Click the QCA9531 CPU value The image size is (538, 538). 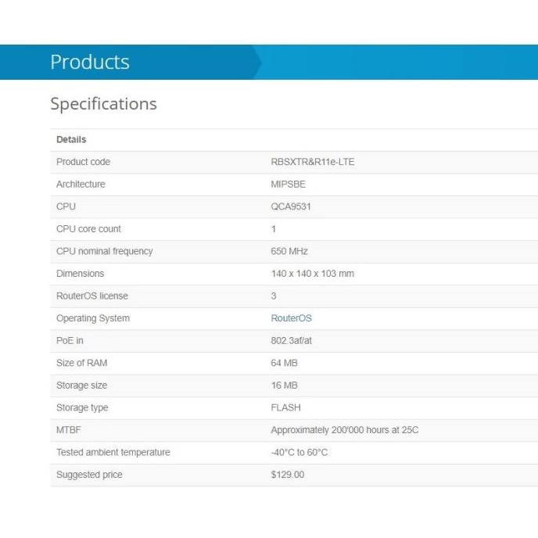pos(289,206)
